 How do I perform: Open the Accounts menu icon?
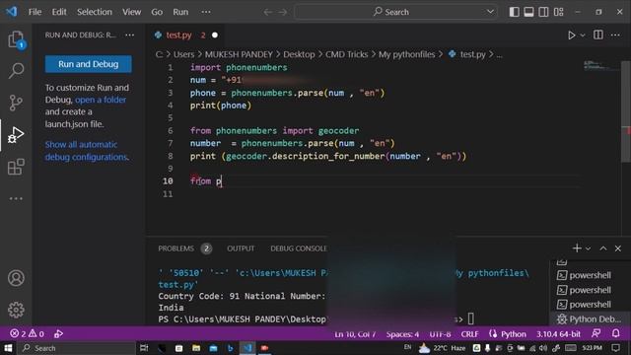tap(16, 278)
